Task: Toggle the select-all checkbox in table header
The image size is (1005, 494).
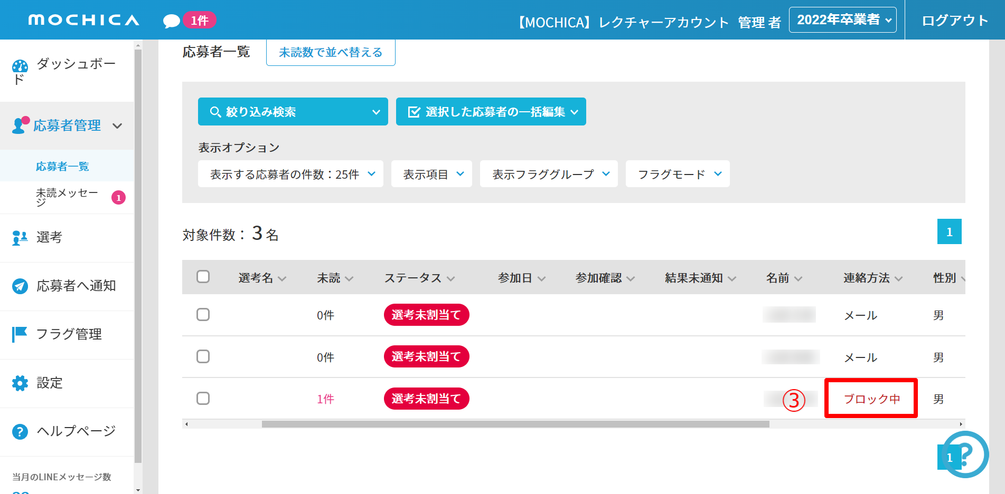Action: [x=203, y=277]
